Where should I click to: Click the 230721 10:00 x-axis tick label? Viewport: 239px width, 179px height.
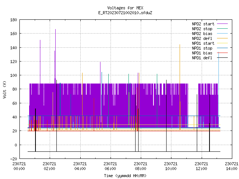coord(171,166)
